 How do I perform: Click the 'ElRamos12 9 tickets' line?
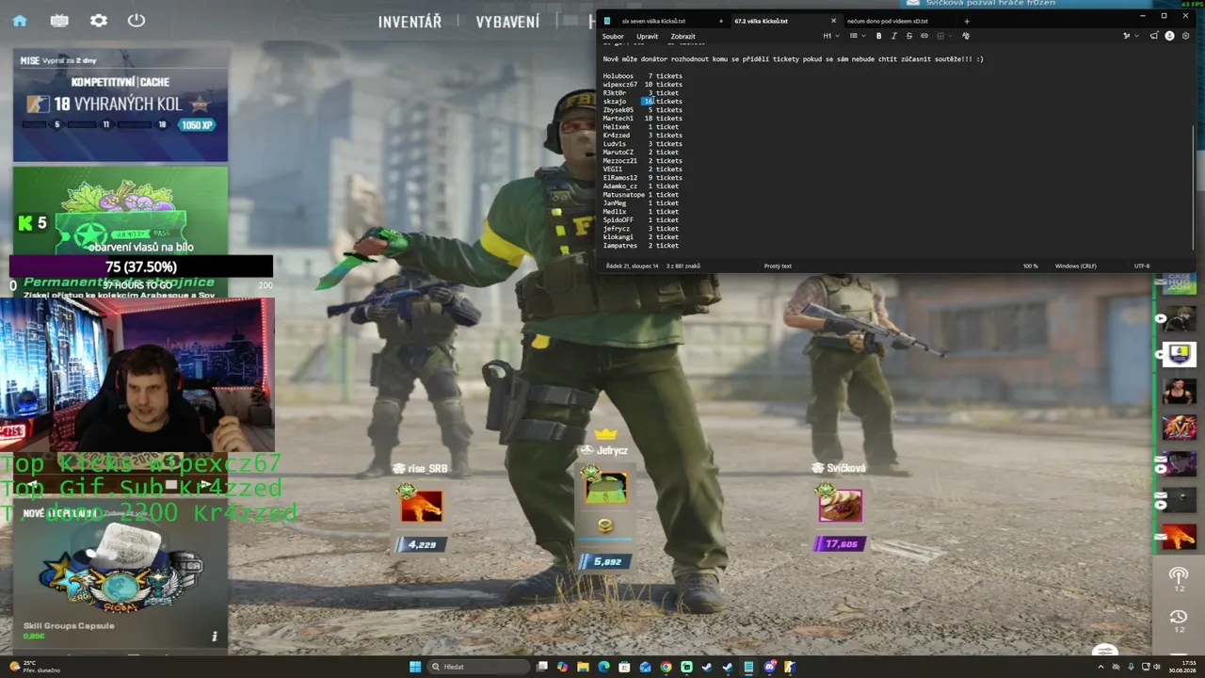[643, 177]
